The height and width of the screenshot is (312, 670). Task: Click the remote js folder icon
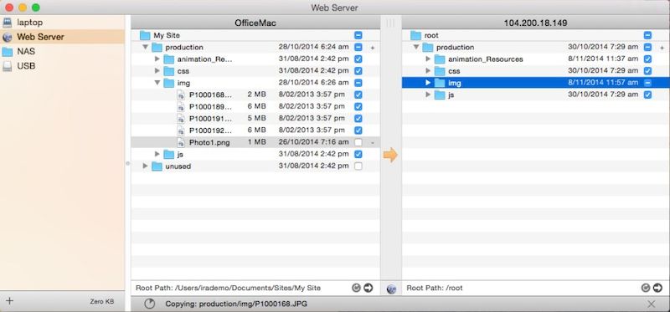[441, 95]
